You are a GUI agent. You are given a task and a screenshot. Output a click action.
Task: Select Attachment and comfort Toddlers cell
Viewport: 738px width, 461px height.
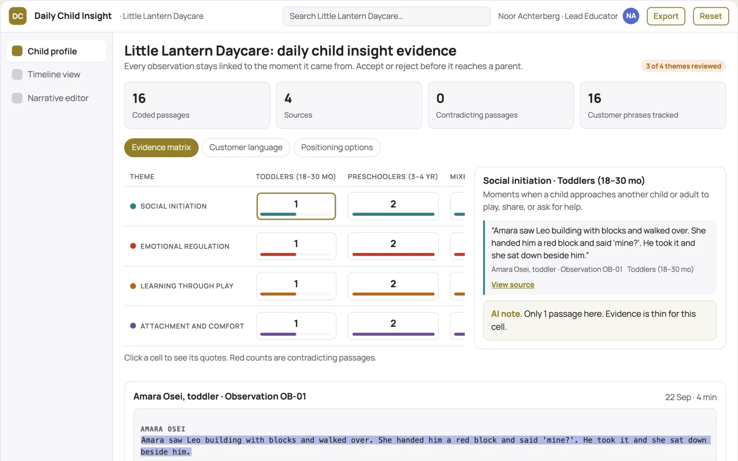point(296,326)
